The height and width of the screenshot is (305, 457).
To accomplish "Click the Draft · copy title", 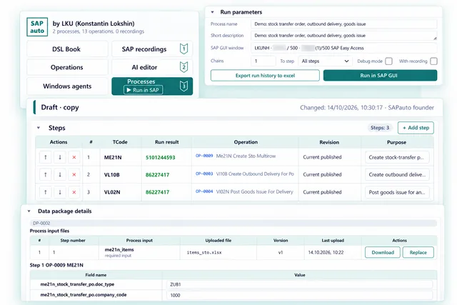I will pos(60,107).
